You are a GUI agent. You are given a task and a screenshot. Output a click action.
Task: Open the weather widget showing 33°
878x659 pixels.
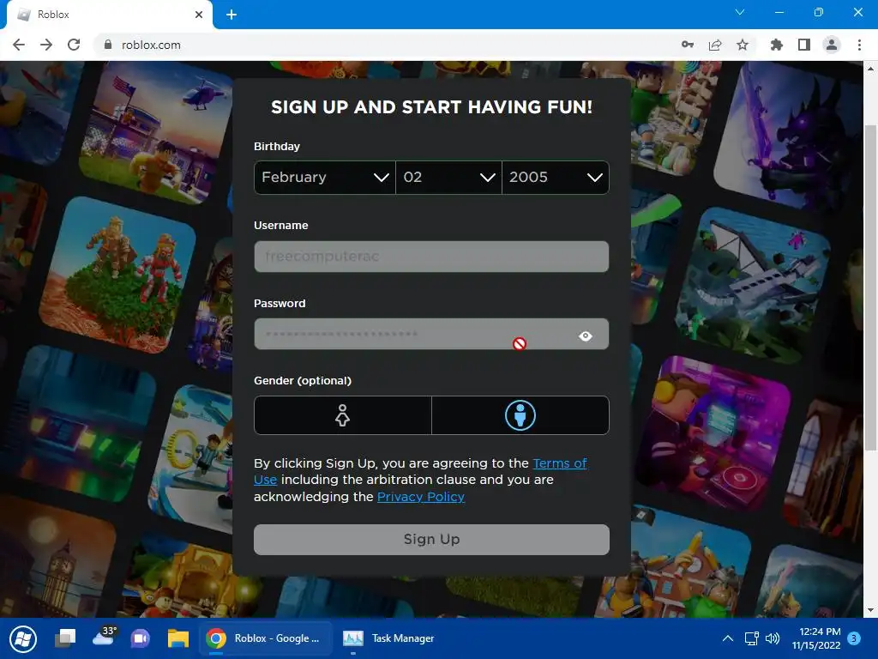[104, 637]
